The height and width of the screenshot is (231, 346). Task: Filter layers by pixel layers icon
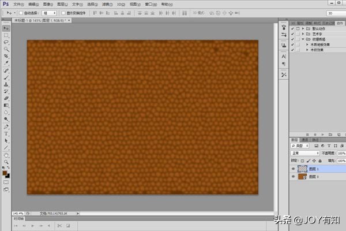[x=316, y=146]
